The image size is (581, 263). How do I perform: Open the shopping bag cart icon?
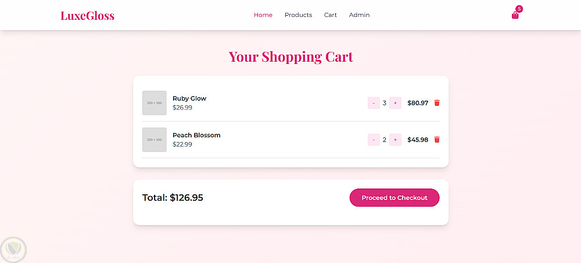(515, 16)
